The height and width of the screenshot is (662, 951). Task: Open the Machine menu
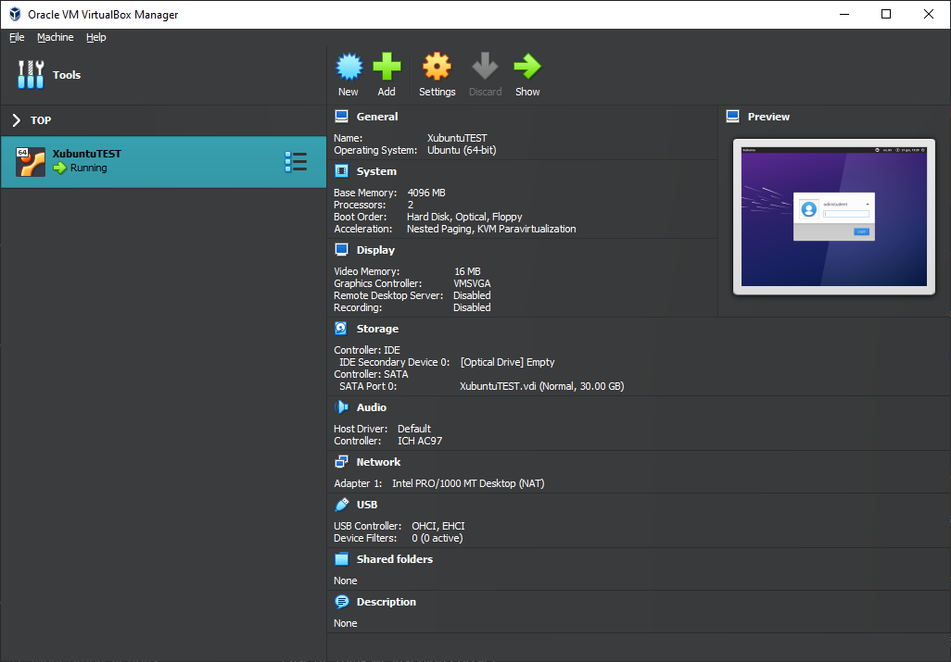click(56, 37)
